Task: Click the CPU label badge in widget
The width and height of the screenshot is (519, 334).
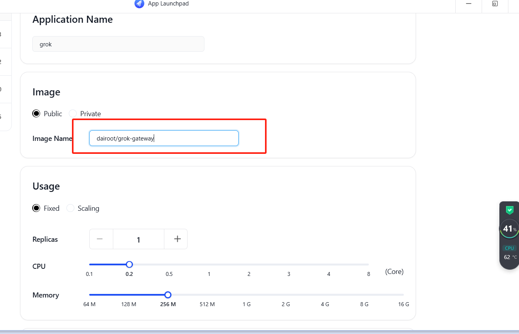Action: 509,248
